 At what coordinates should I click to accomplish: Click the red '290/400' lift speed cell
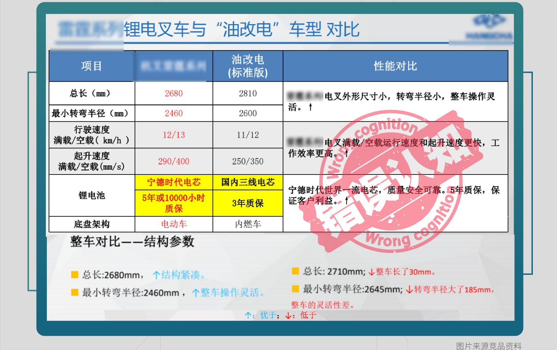[174, 161]
